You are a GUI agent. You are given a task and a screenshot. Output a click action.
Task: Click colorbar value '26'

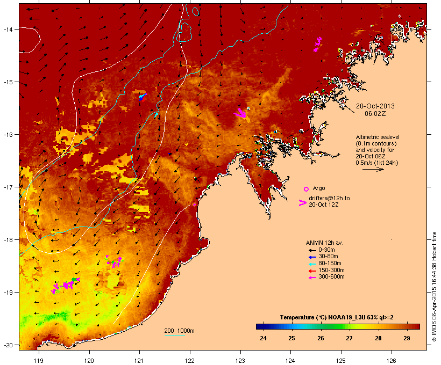[x=321, y=338]
